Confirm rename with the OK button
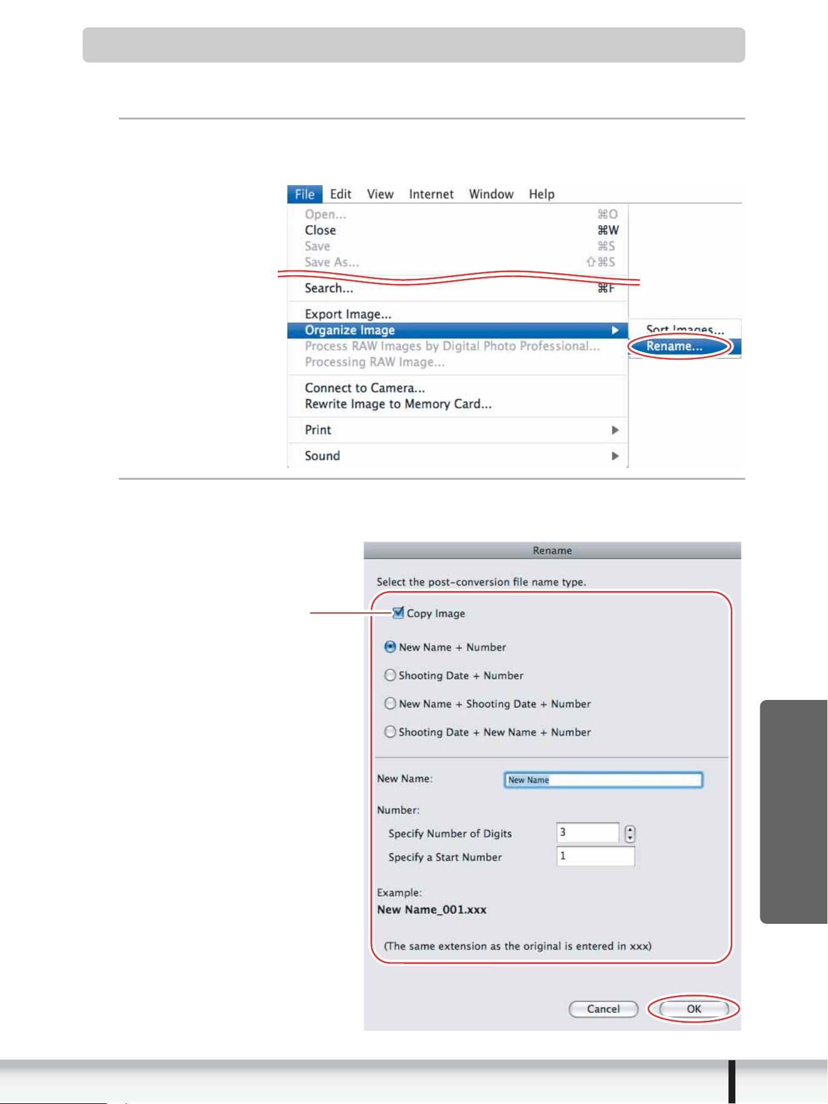Image resolution: width=828 pixels, height=1104 pixels. click(694, 1009)
